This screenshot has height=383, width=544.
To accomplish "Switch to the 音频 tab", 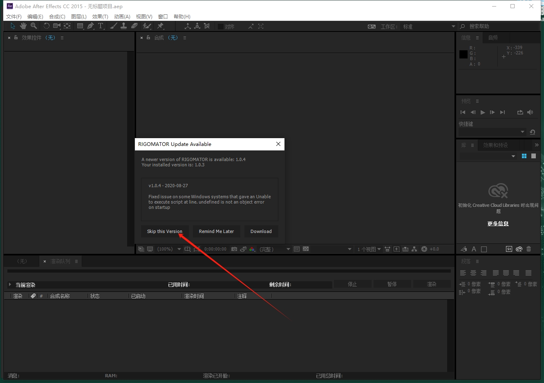I will [493, 38].
